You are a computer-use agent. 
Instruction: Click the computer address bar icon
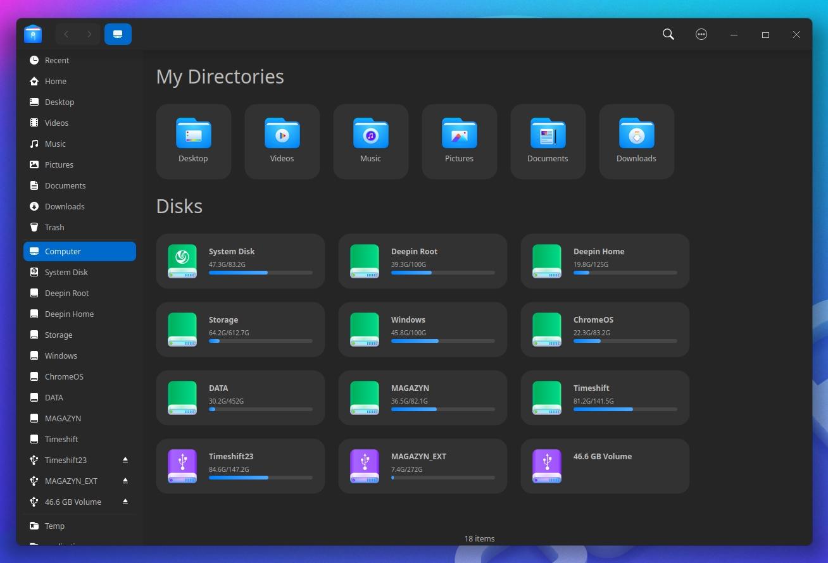pyautogui.click(x=118, y=34)
